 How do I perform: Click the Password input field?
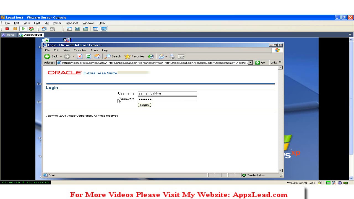tap(167, 99)
